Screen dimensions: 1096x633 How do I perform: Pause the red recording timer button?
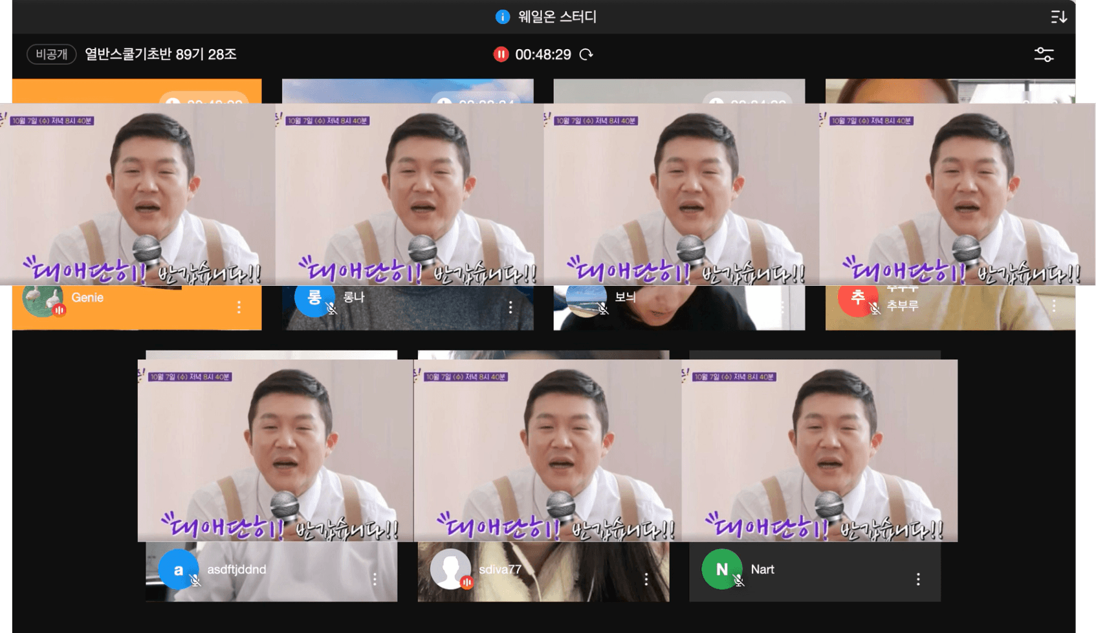(501, 54)
